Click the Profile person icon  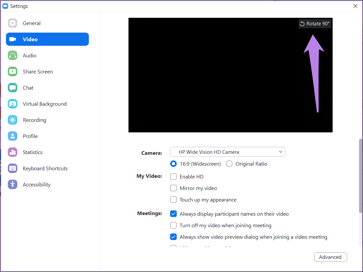[13, 136]
